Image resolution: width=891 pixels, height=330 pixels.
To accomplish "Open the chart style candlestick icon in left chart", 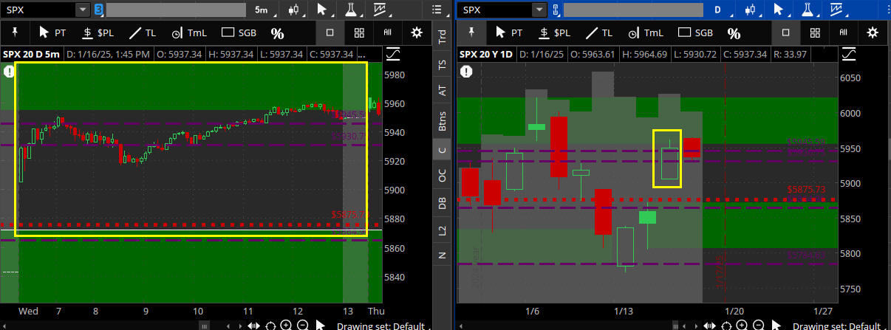I will 295,10.
